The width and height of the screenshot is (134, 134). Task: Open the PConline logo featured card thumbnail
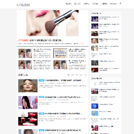[x=60, y=53]
